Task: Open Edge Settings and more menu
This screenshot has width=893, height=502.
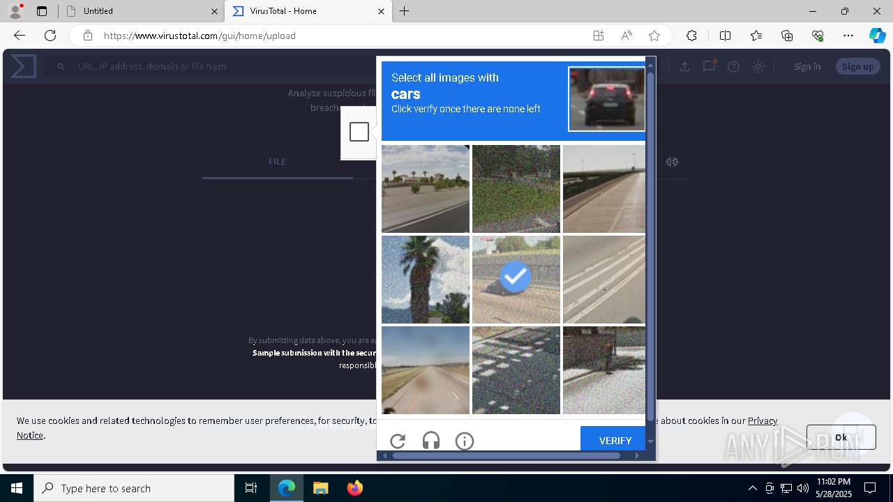Action: [848, 36]
